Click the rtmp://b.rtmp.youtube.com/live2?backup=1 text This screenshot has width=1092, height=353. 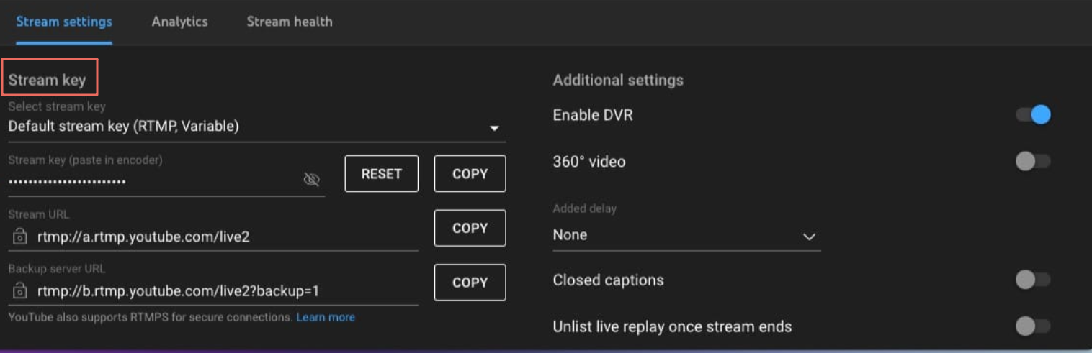[178, 290]
